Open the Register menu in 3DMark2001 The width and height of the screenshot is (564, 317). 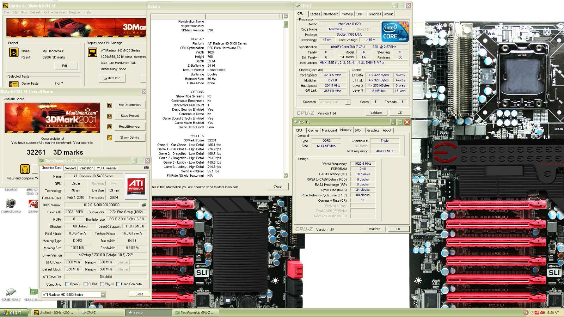(75, 12)
